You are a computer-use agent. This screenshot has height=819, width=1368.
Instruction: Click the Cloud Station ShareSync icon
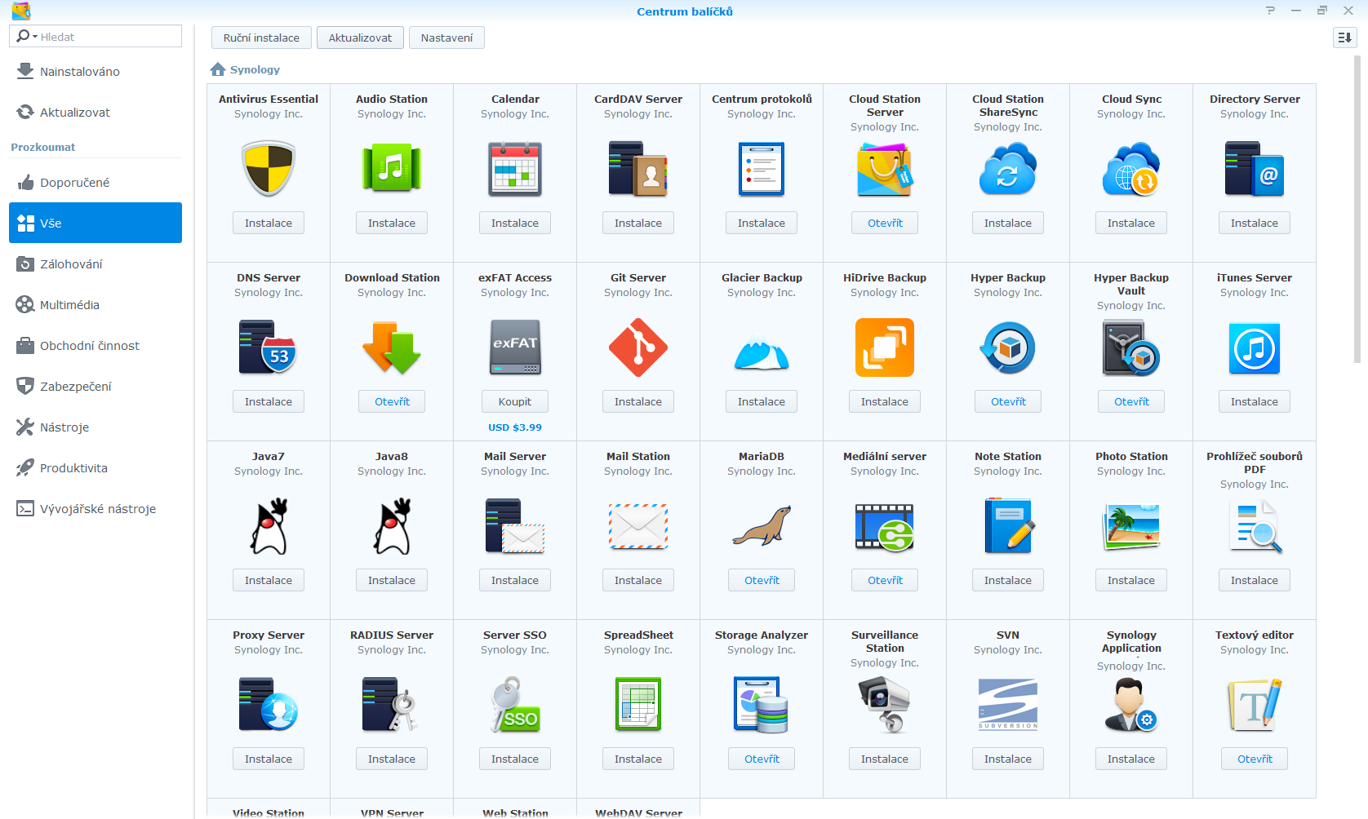click(1008, 169)
